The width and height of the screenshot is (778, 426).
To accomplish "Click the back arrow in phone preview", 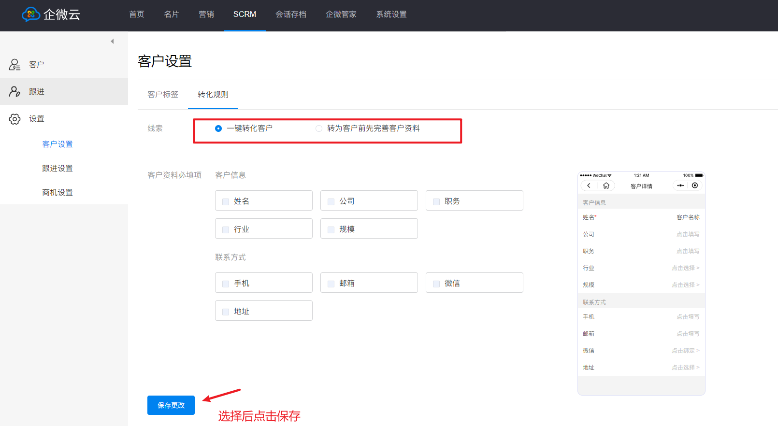I will [x=589, y=185].
